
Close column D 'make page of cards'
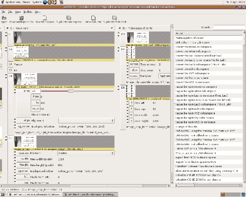tap(119, 28)
